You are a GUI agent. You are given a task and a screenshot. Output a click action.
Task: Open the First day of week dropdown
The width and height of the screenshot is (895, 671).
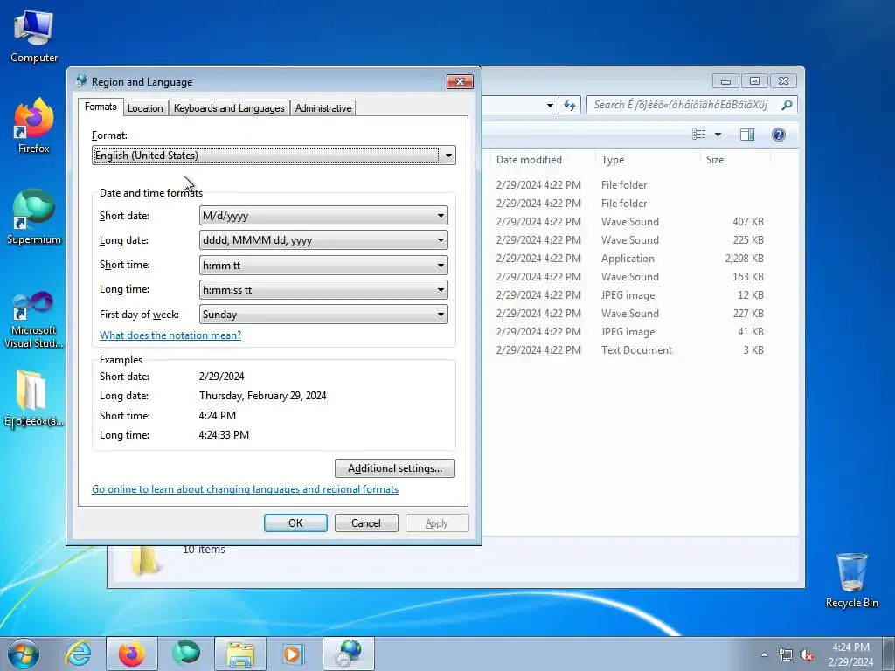tap(323, 315)
